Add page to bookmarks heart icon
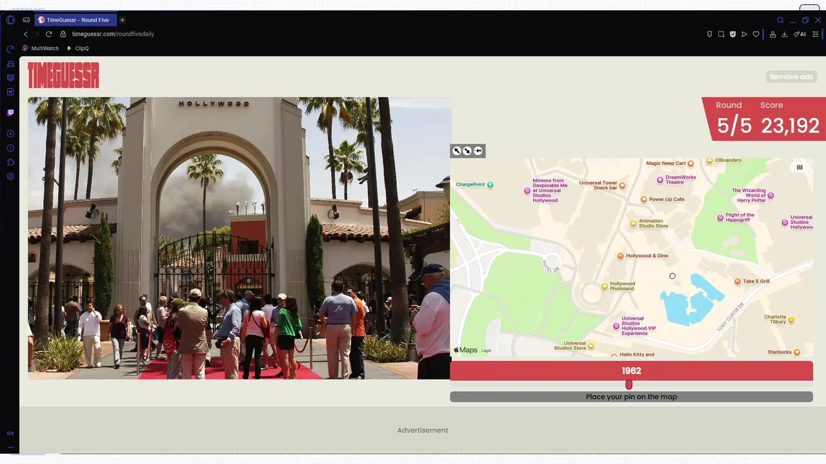The image size is (826, 464). click(756, 34)
